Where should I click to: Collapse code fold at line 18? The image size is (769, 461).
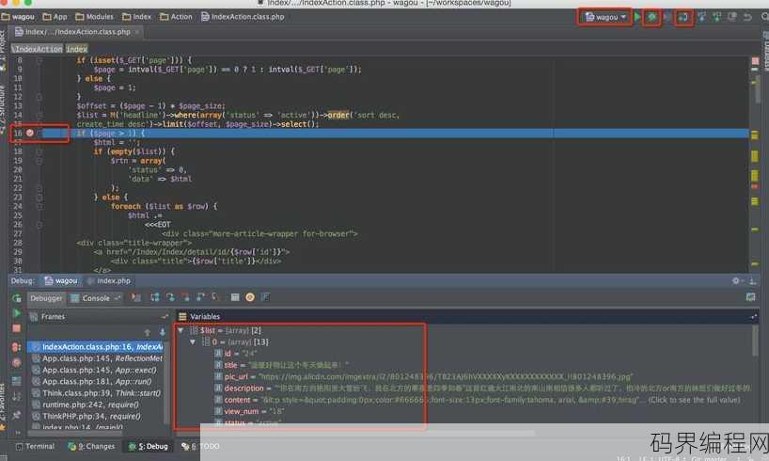(x=39, y=151)
